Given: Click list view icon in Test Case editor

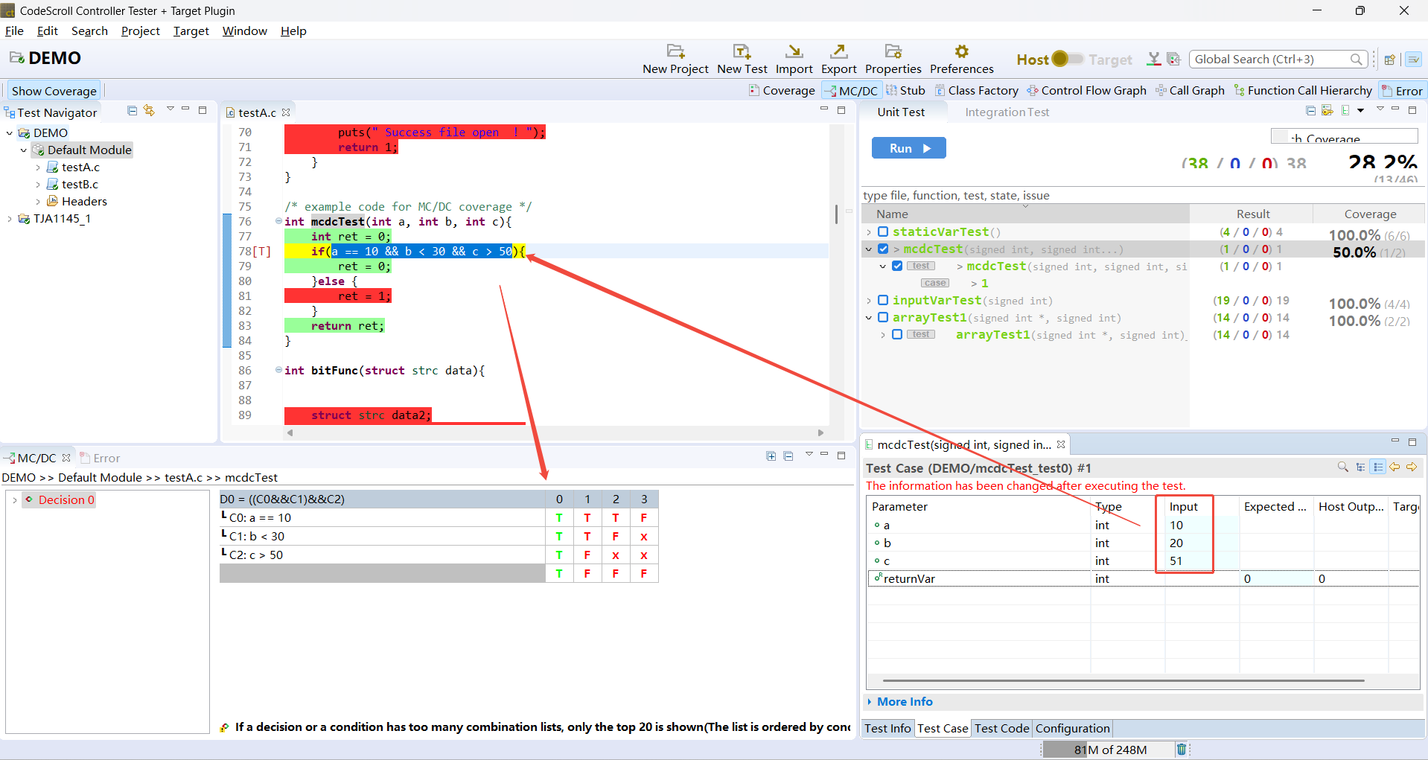Looking at the screenshot, I should coord(1378,467).
